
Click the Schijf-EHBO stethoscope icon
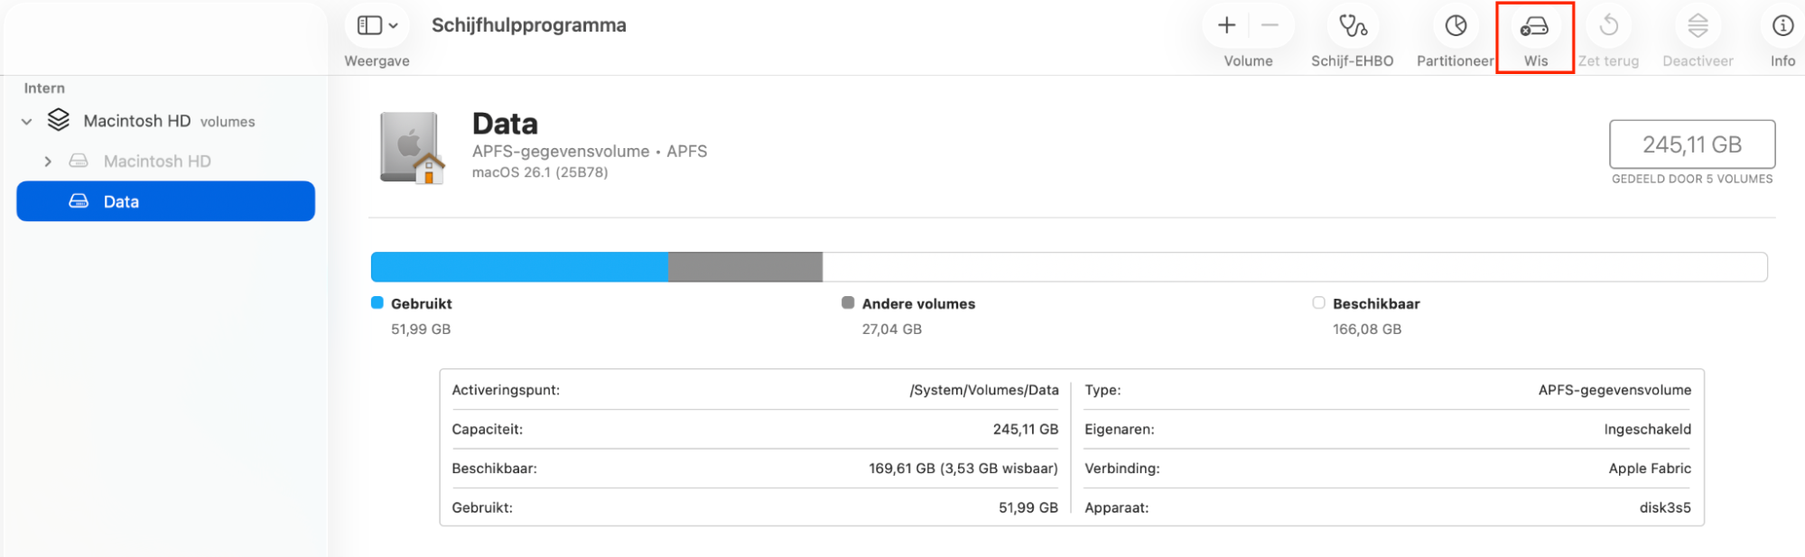[1352, 26]
